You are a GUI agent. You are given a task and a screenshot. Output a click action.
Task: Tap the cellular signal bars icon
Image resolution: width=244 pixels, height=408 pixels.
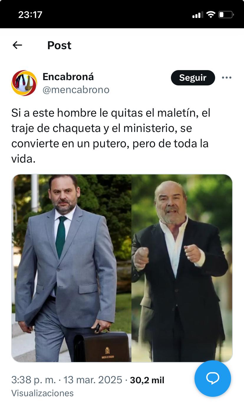(198, 15)
